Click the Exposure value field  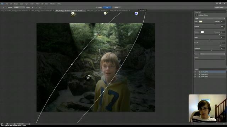[223, 32]
